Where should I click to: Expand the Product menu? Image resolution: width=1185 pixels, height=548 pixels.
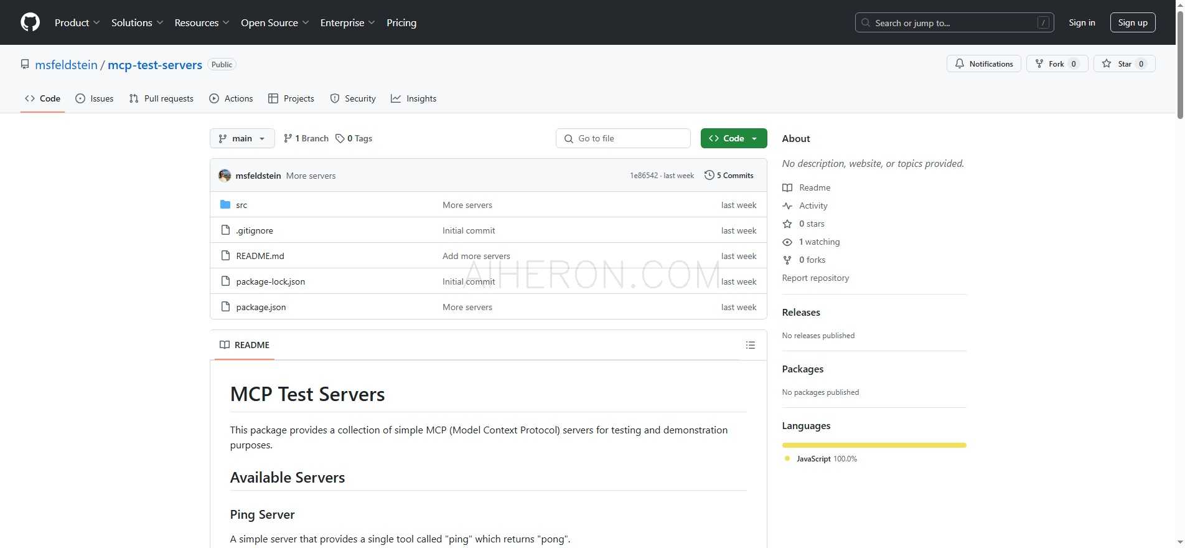tap(77, 22)
